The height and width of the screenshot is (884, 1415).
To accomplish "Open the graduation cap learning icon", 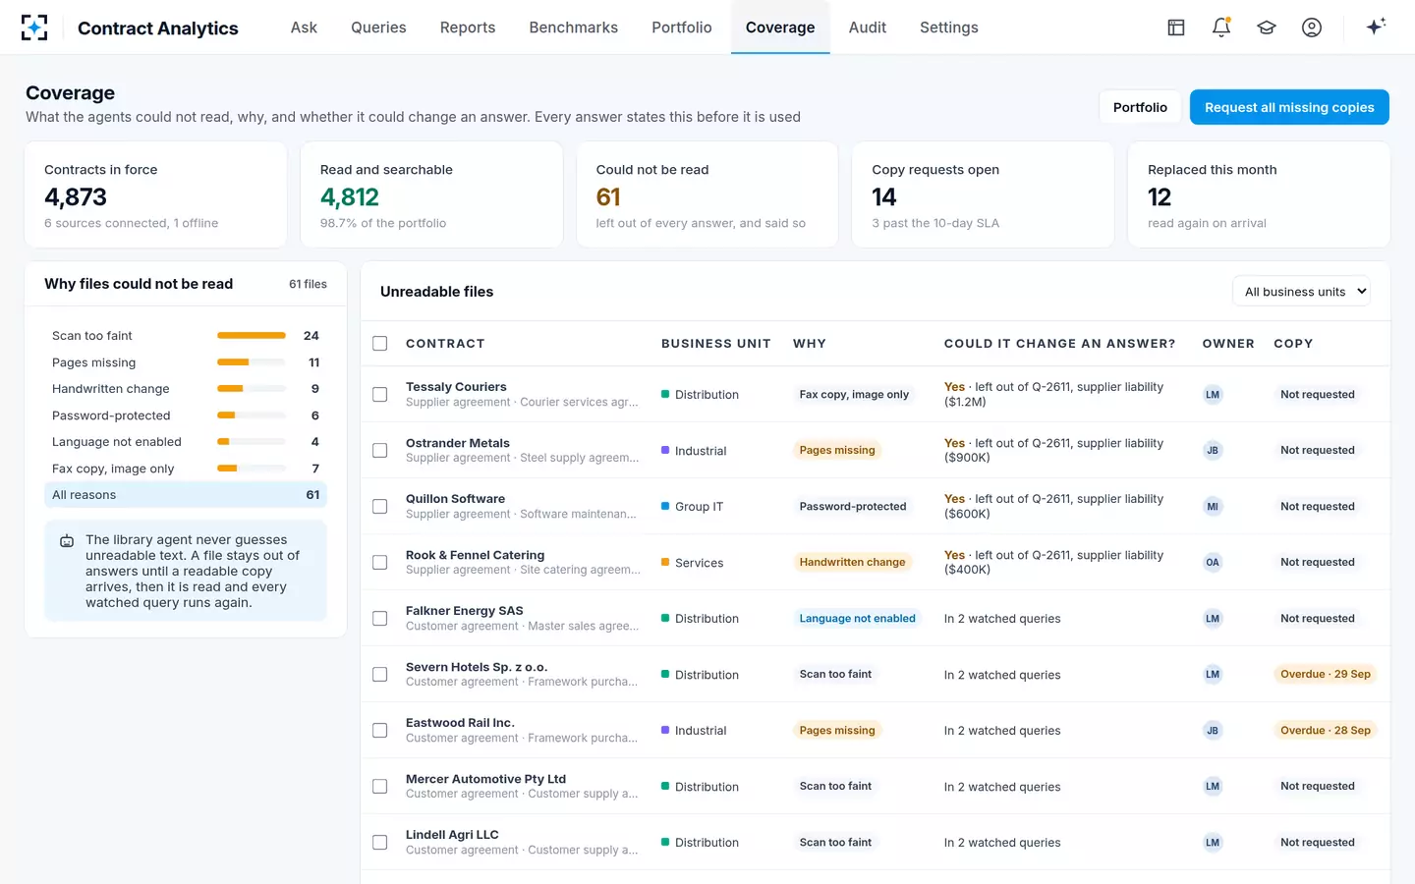I will coord(1267,28).
